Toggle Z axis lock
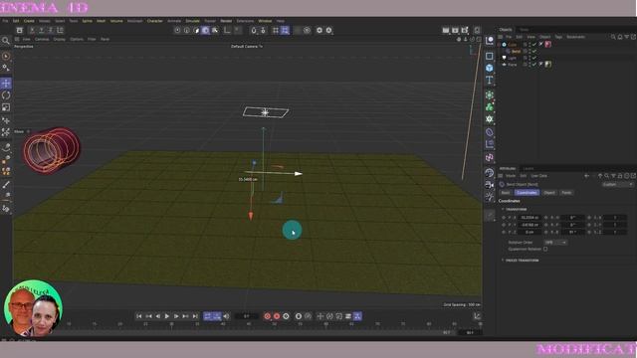637x358 pixels. [x=51, y=30]
